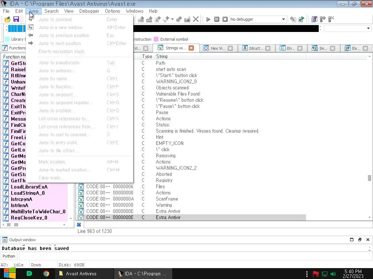The width and height of the screenshot is (373, 279).
Task: Start the process with the play button
Action: [x=208, y=20]
